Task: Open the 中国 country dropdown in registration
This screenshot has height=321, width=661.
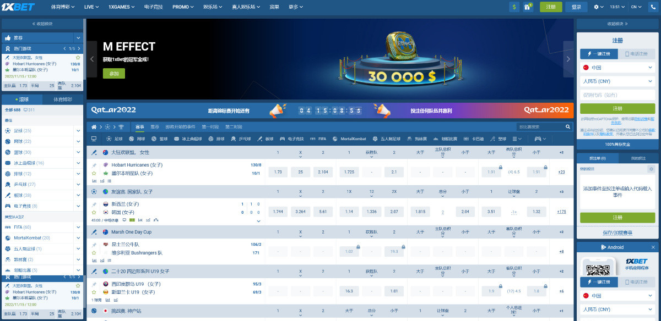Action: click(x=617, y=68)
